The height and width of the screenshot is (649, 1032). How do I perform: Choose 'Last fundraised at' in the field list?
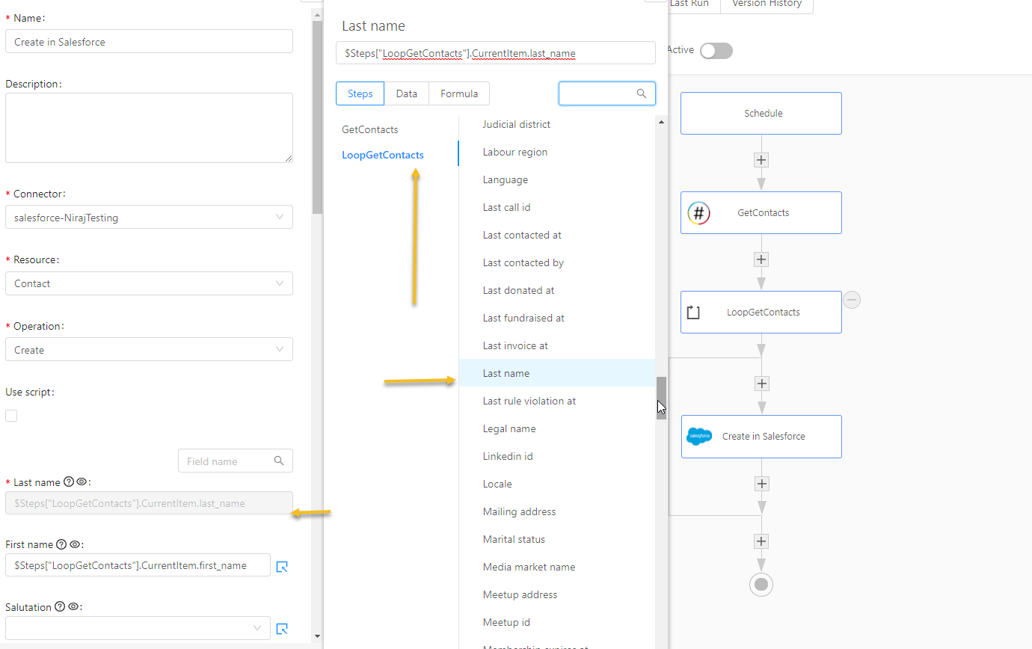click(x=557, y=318)
